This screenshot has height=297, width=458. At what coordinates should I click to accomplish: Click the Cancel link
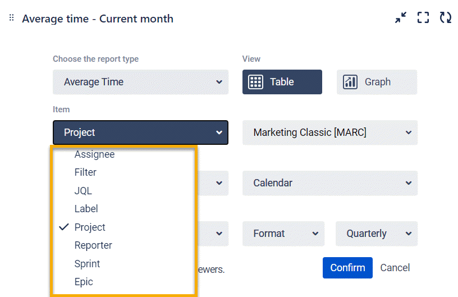(x=395, y=268)
